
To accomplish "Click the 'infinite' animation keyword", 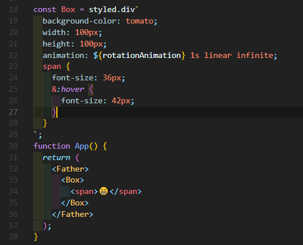I will [x=255, y=55].
